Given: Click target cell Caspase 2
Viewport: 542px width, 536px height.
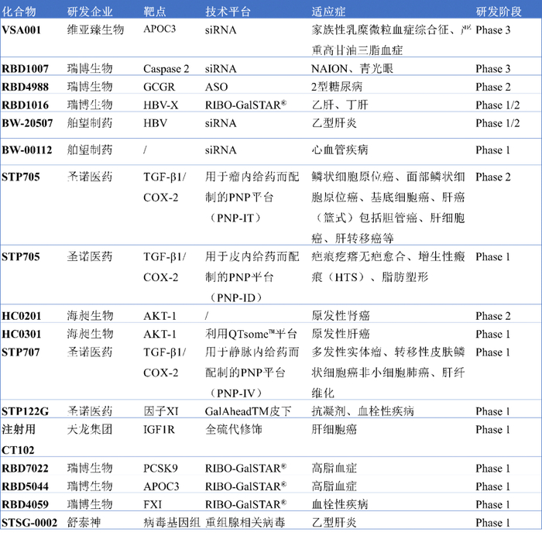Looking at the screenshot, I should click(166, 69).
